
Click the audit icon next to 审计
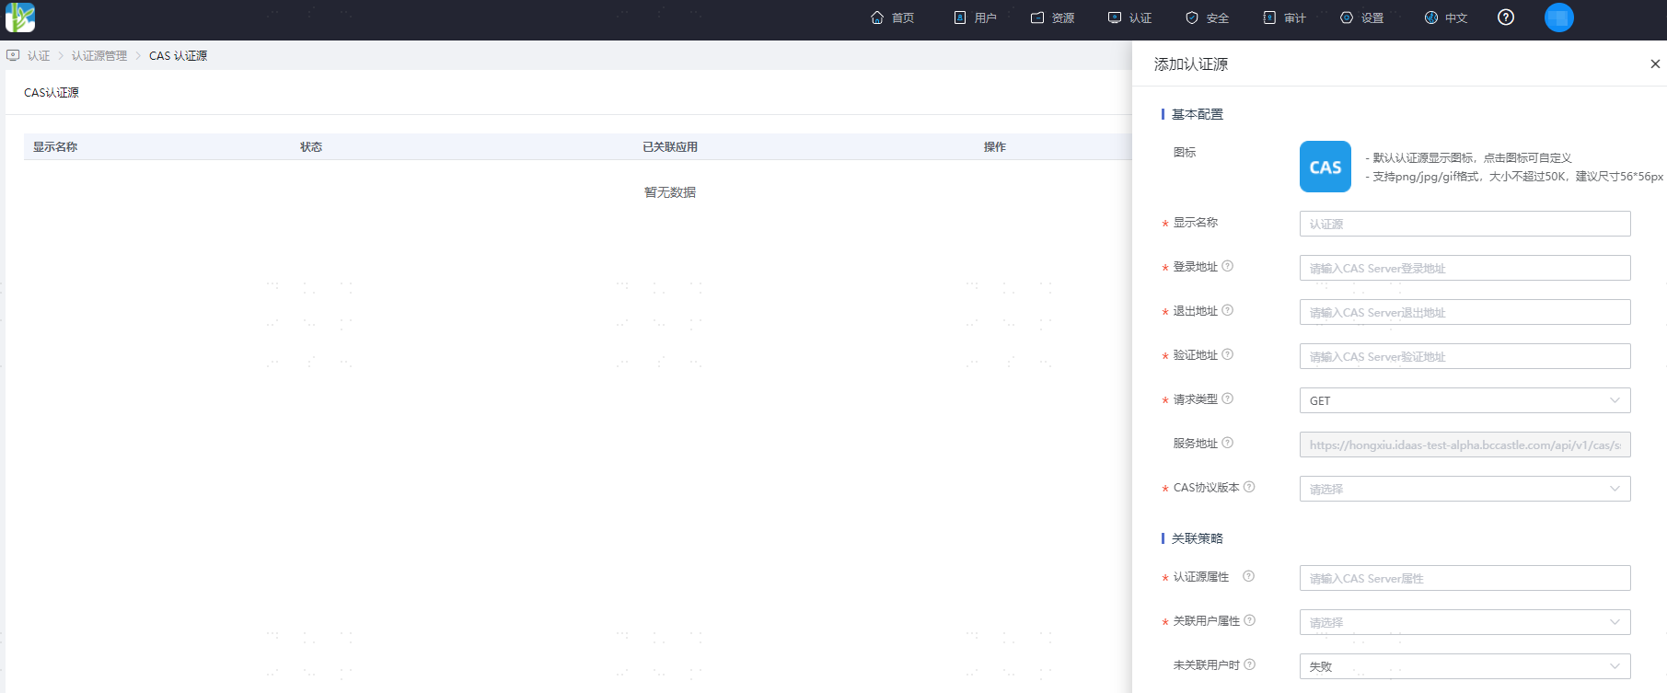1269,17
